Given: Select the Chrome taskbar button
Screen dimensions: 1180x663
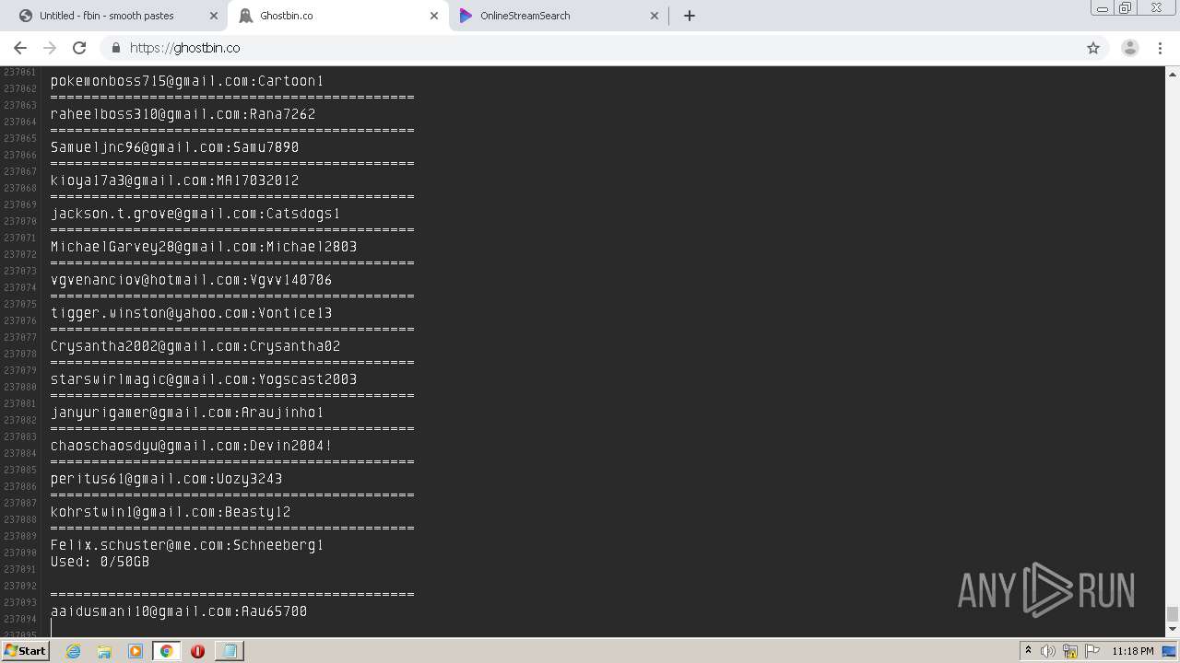Looking at the screenshot, I should 166,651.
